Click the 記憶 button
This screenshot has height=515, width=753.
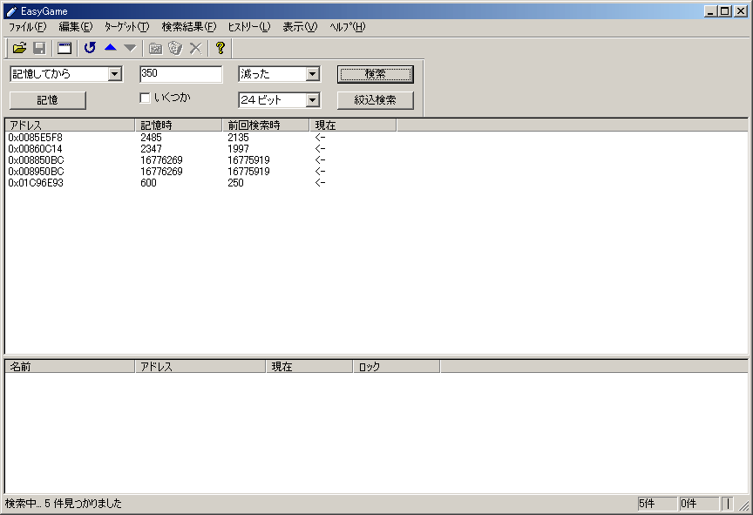coord(48,100)
